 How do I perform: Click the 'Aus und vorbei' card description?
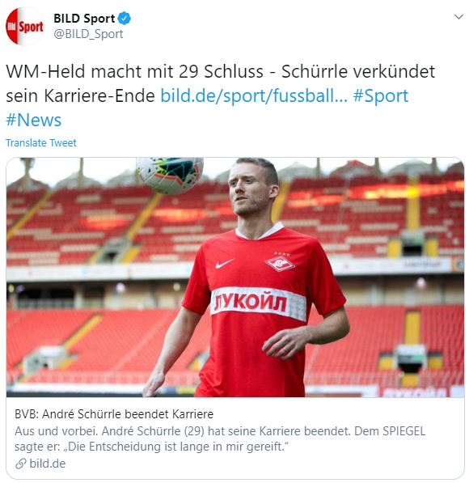coord(220,439)
